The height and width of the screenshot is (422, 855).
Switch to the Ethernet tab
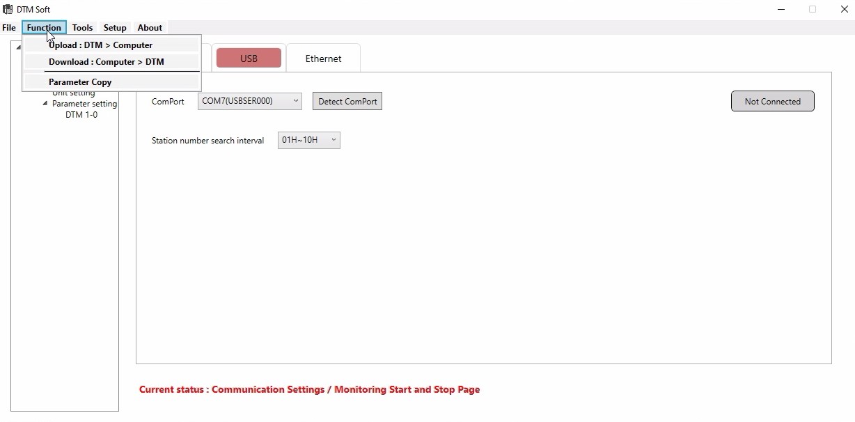323,58
